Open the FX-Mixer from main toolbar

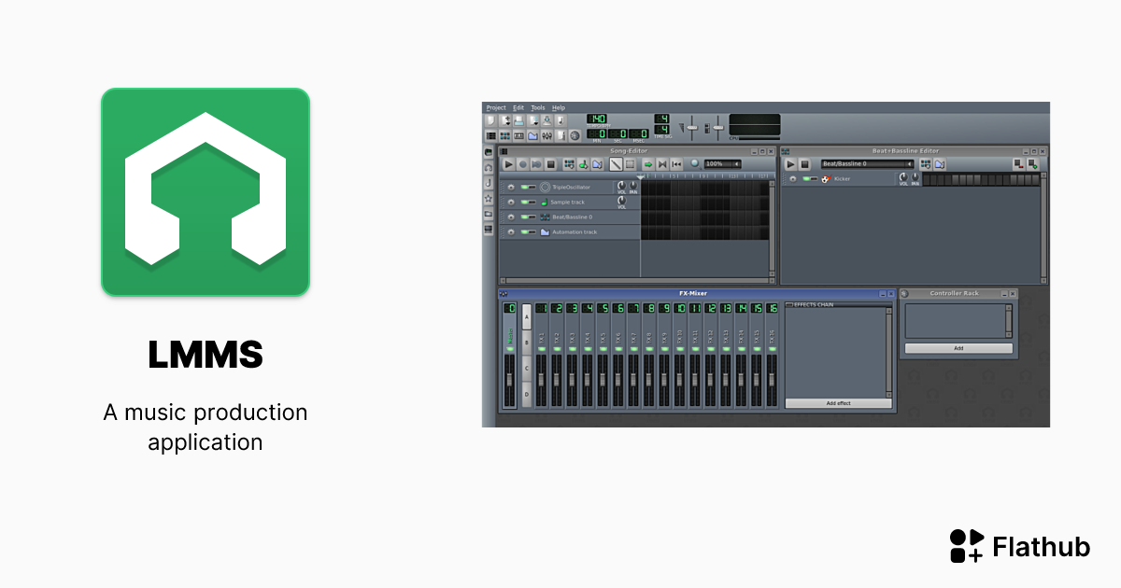[x=546, y=135]
